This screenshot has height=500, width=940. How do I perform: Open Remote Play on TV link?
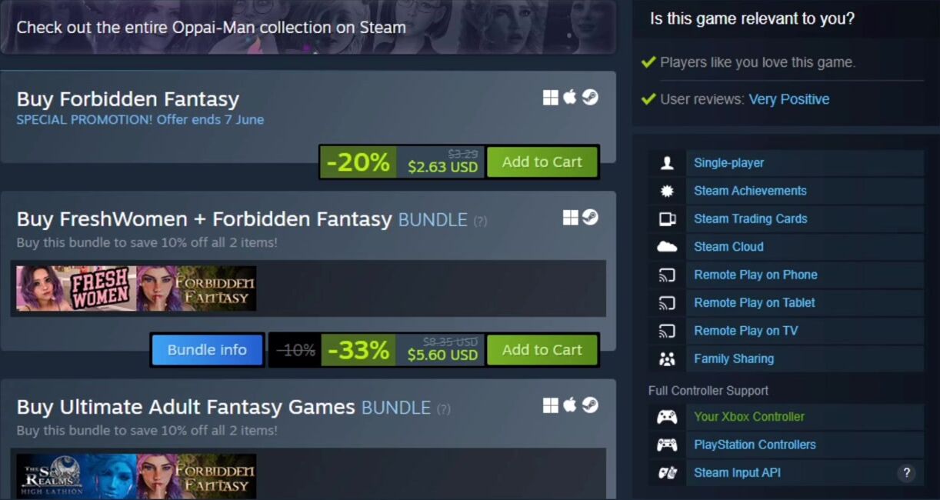point(746,331)
